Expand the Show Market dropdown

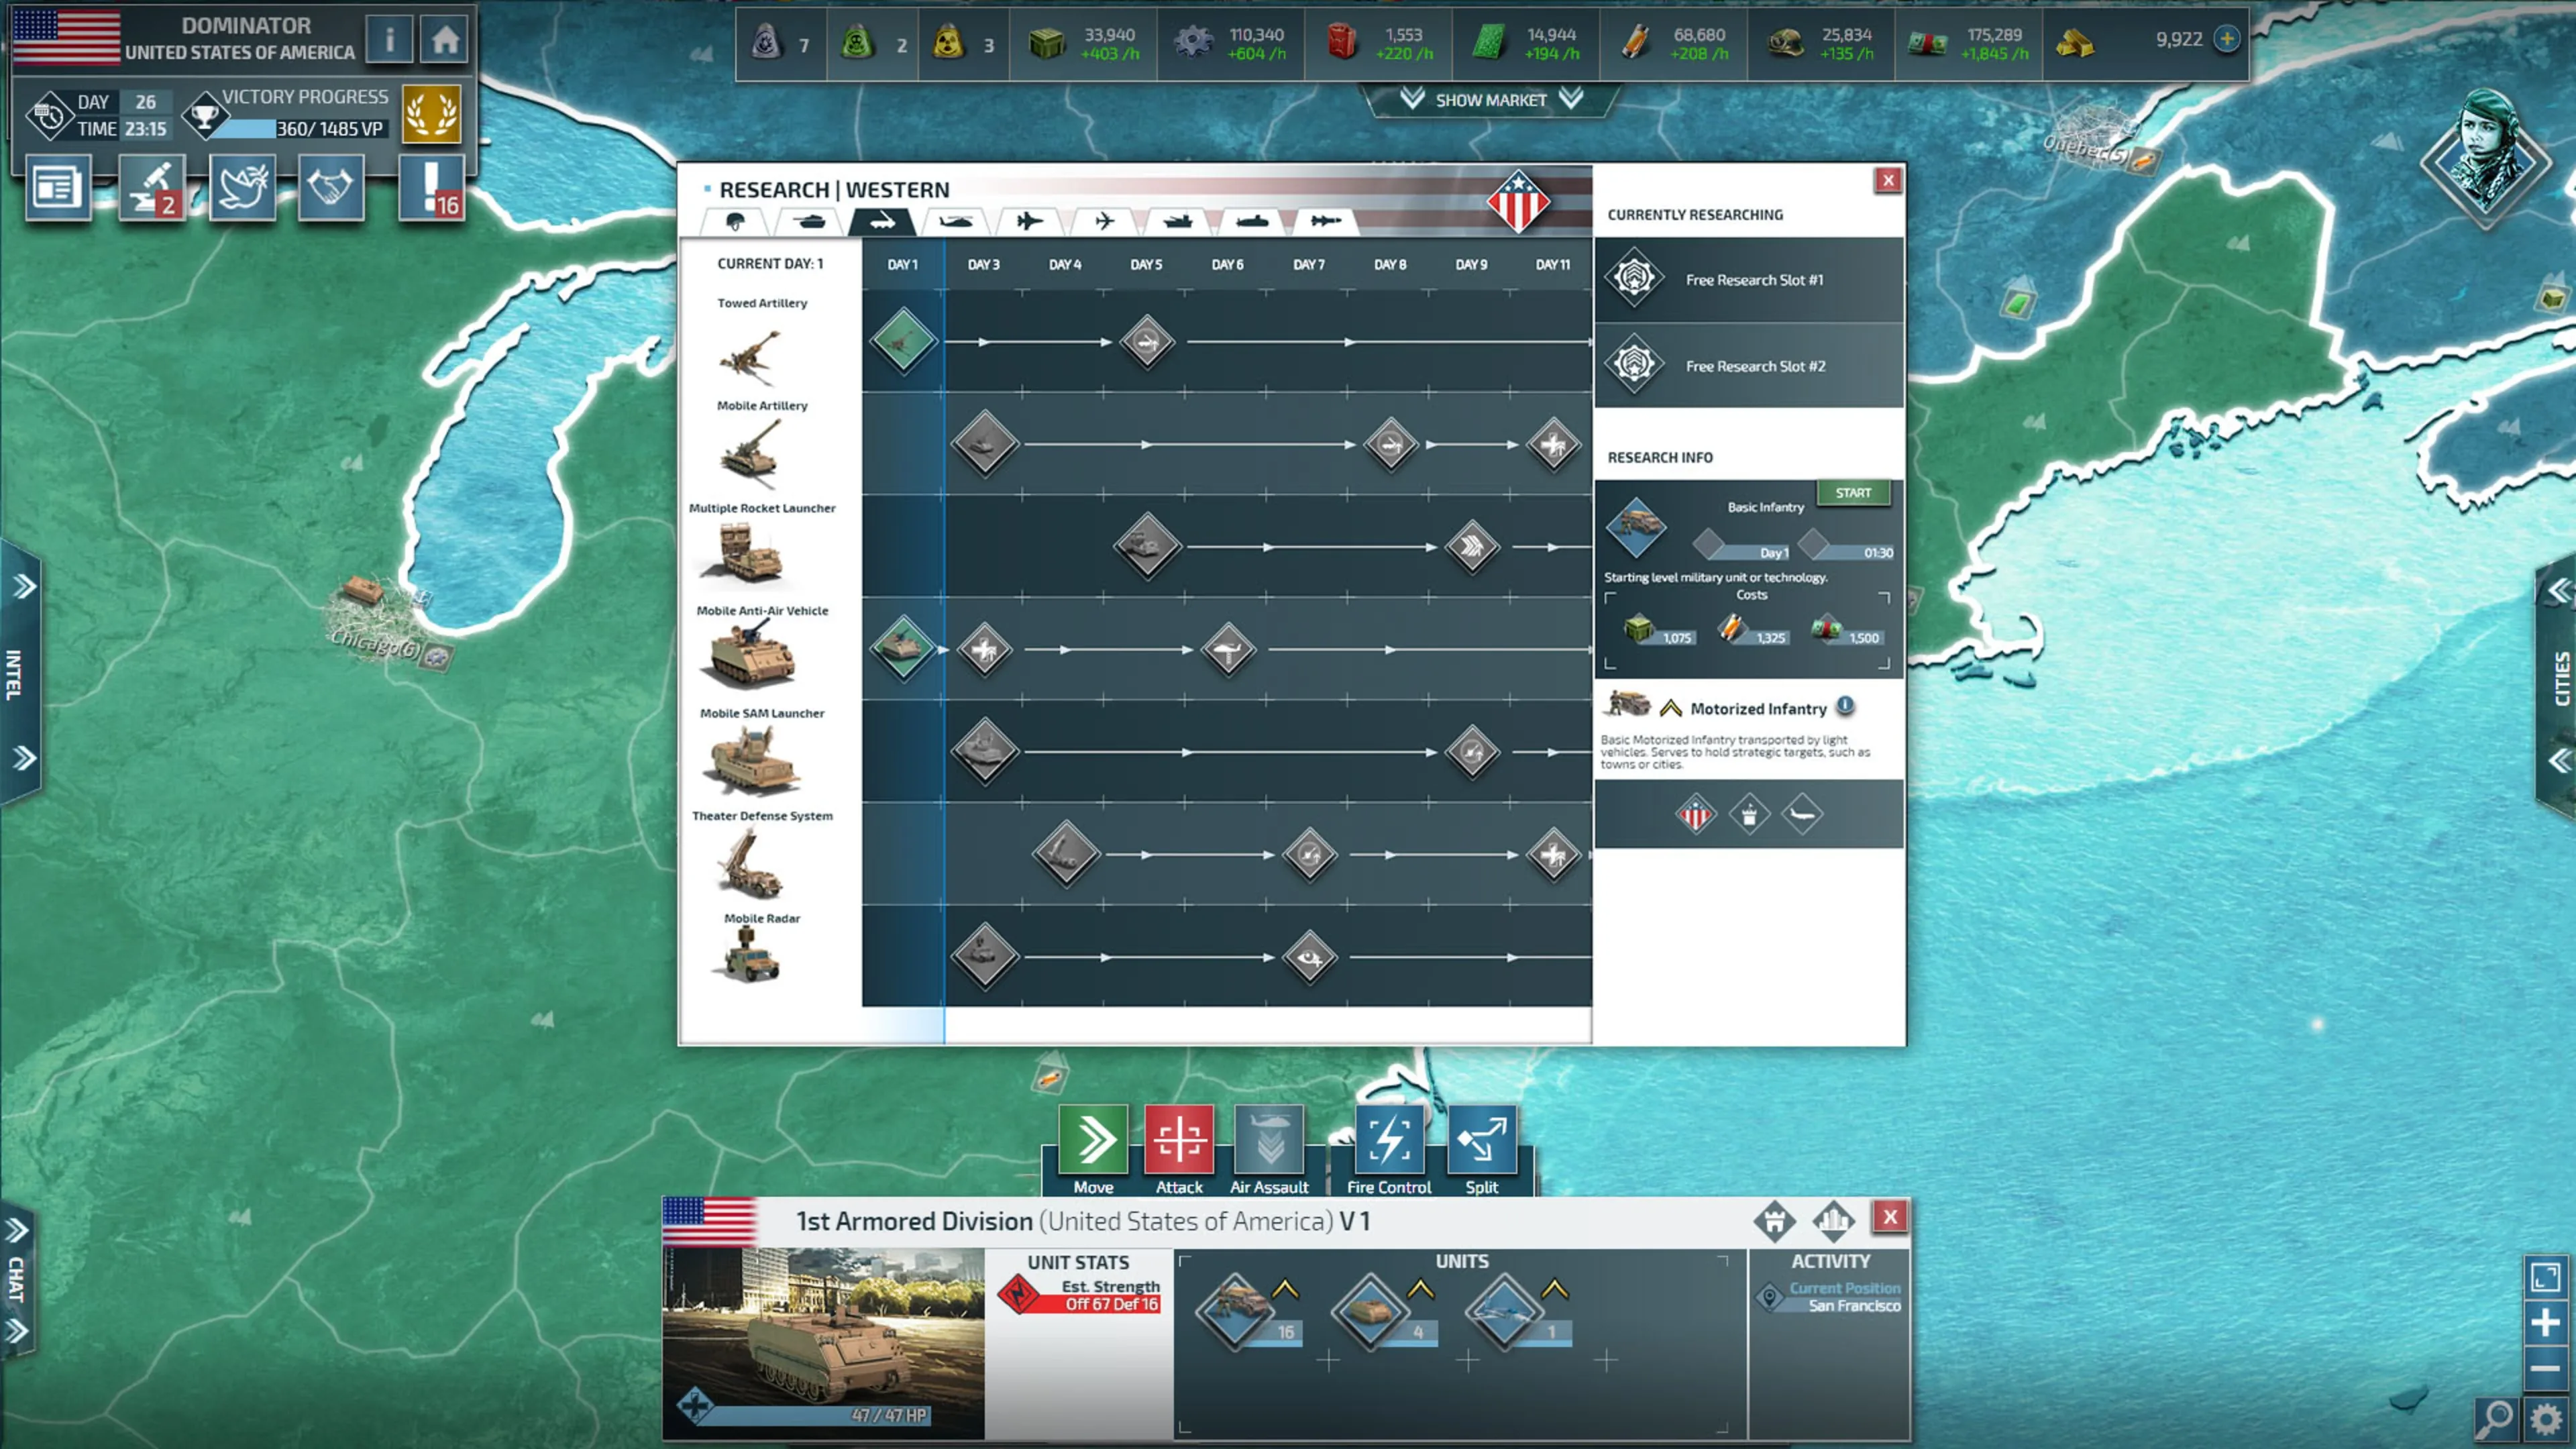[1490, 100]
